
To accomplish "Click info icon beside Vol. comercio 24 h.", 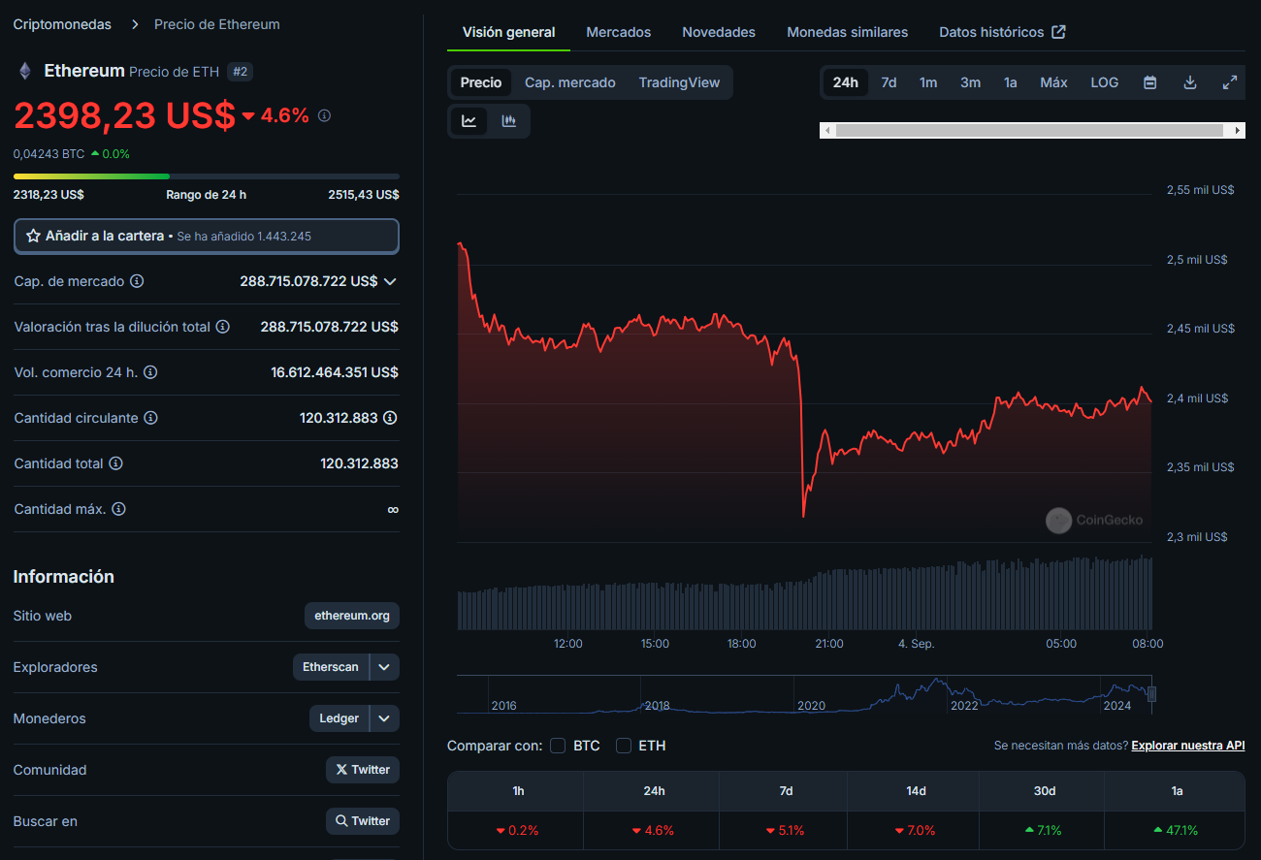I will (150, 372).
